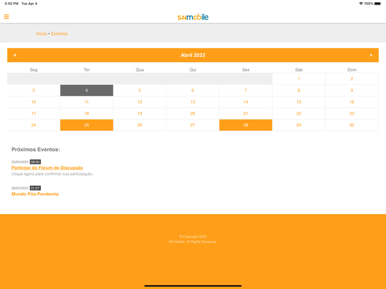Select day 11 in the calendar
Viewport: 386px width, 289px height.
pyautogui.click(x=87, y=102)
